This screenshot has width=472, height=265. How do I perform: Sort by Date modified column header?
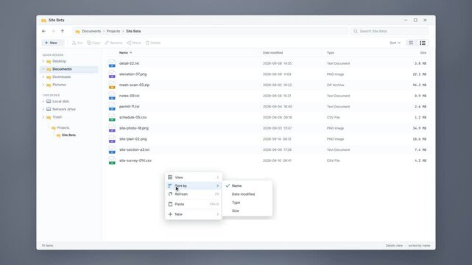pyautogui.click(x=272, y=53)
